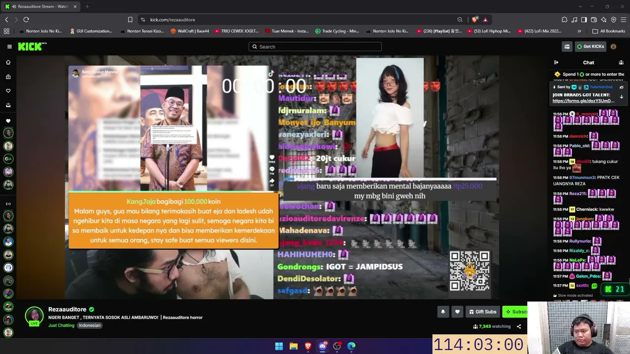The width and height of the screenshot is (630, 354).
Task: Open Rezaauditore channel name link
Action: 67,309
